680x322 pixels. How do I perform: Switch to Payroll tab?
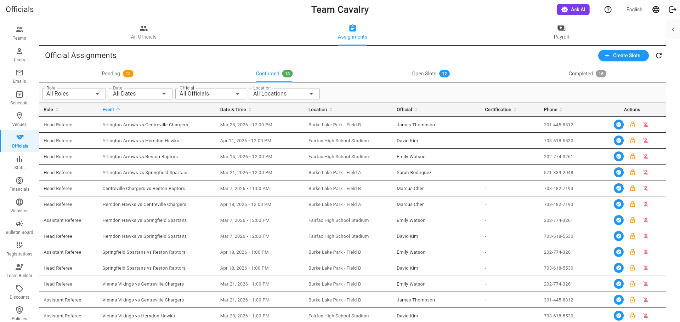[x=561, y=33]
